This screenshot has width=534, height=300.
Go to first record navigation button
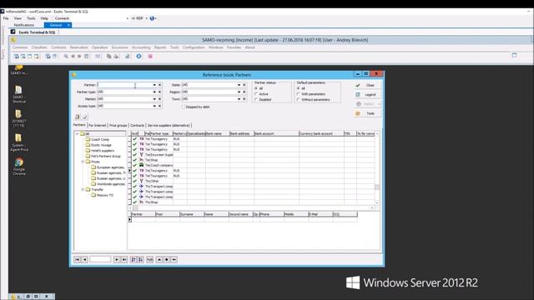click(x=78, y=259)
